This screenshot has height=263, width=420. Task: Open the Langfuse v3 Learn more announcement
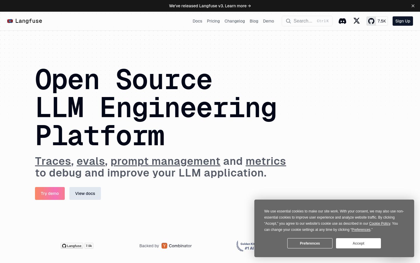210,6
